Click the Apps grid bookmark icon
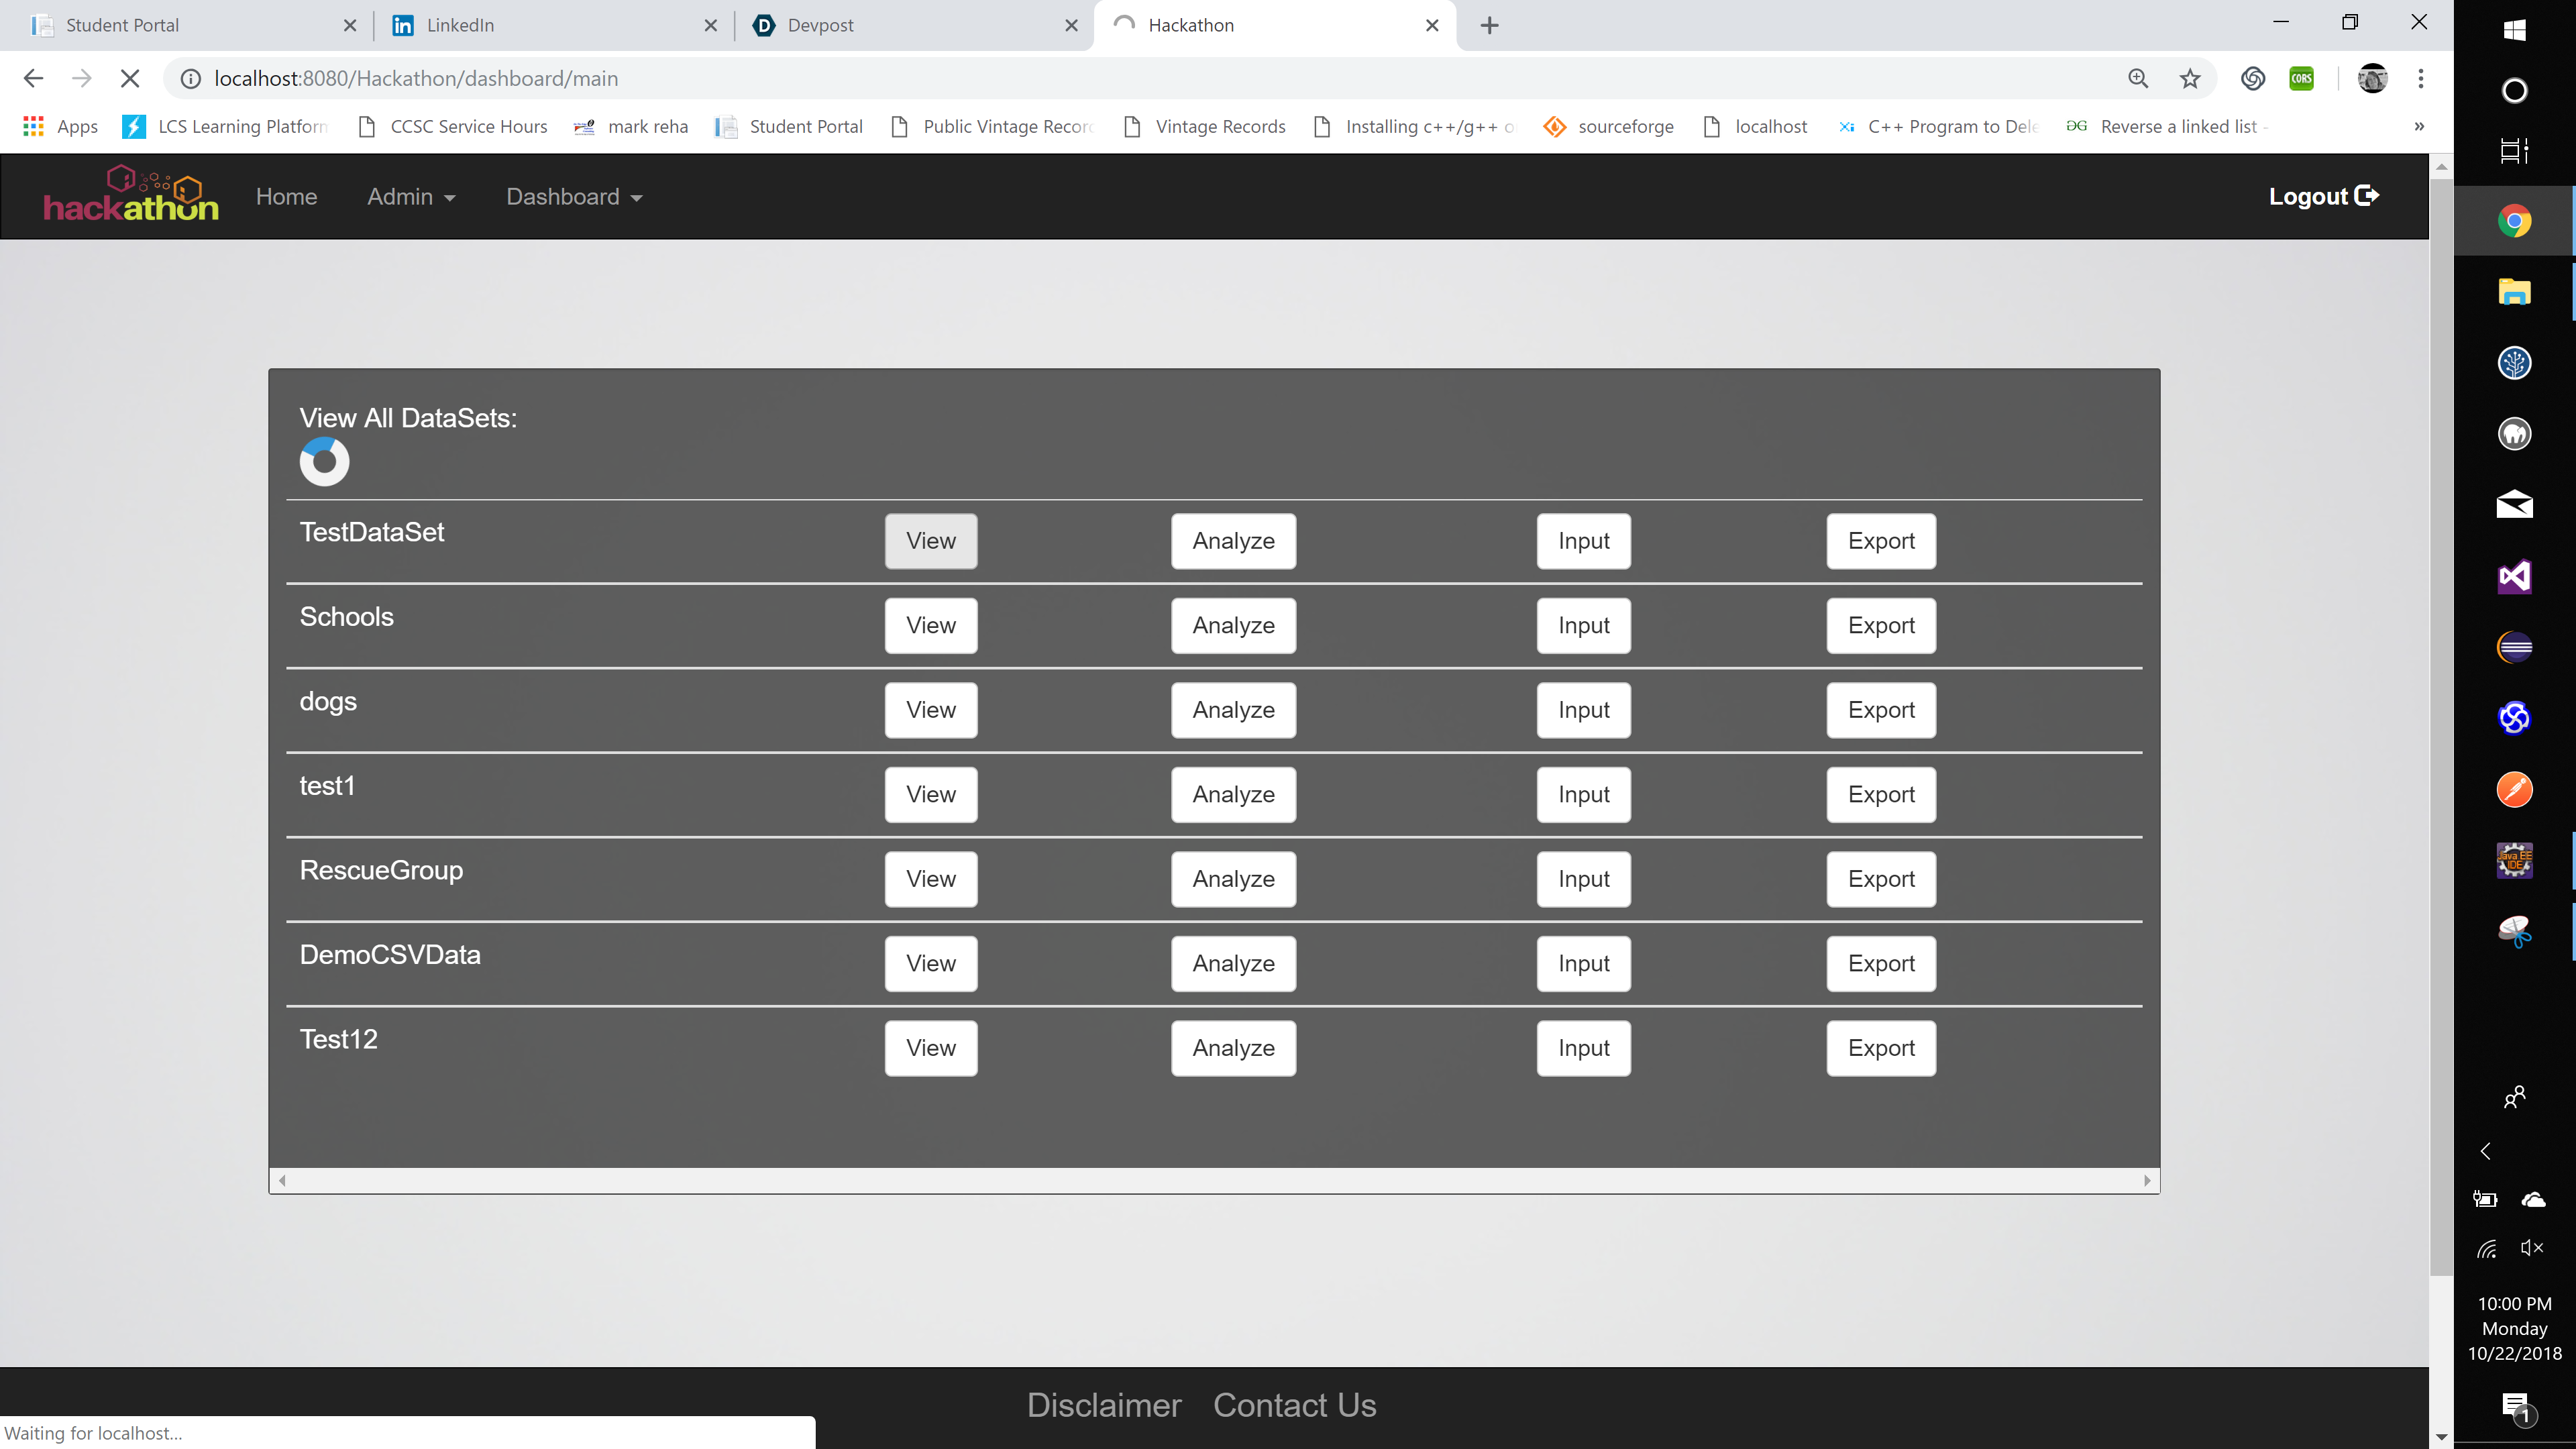 click(x=34, y=126)
